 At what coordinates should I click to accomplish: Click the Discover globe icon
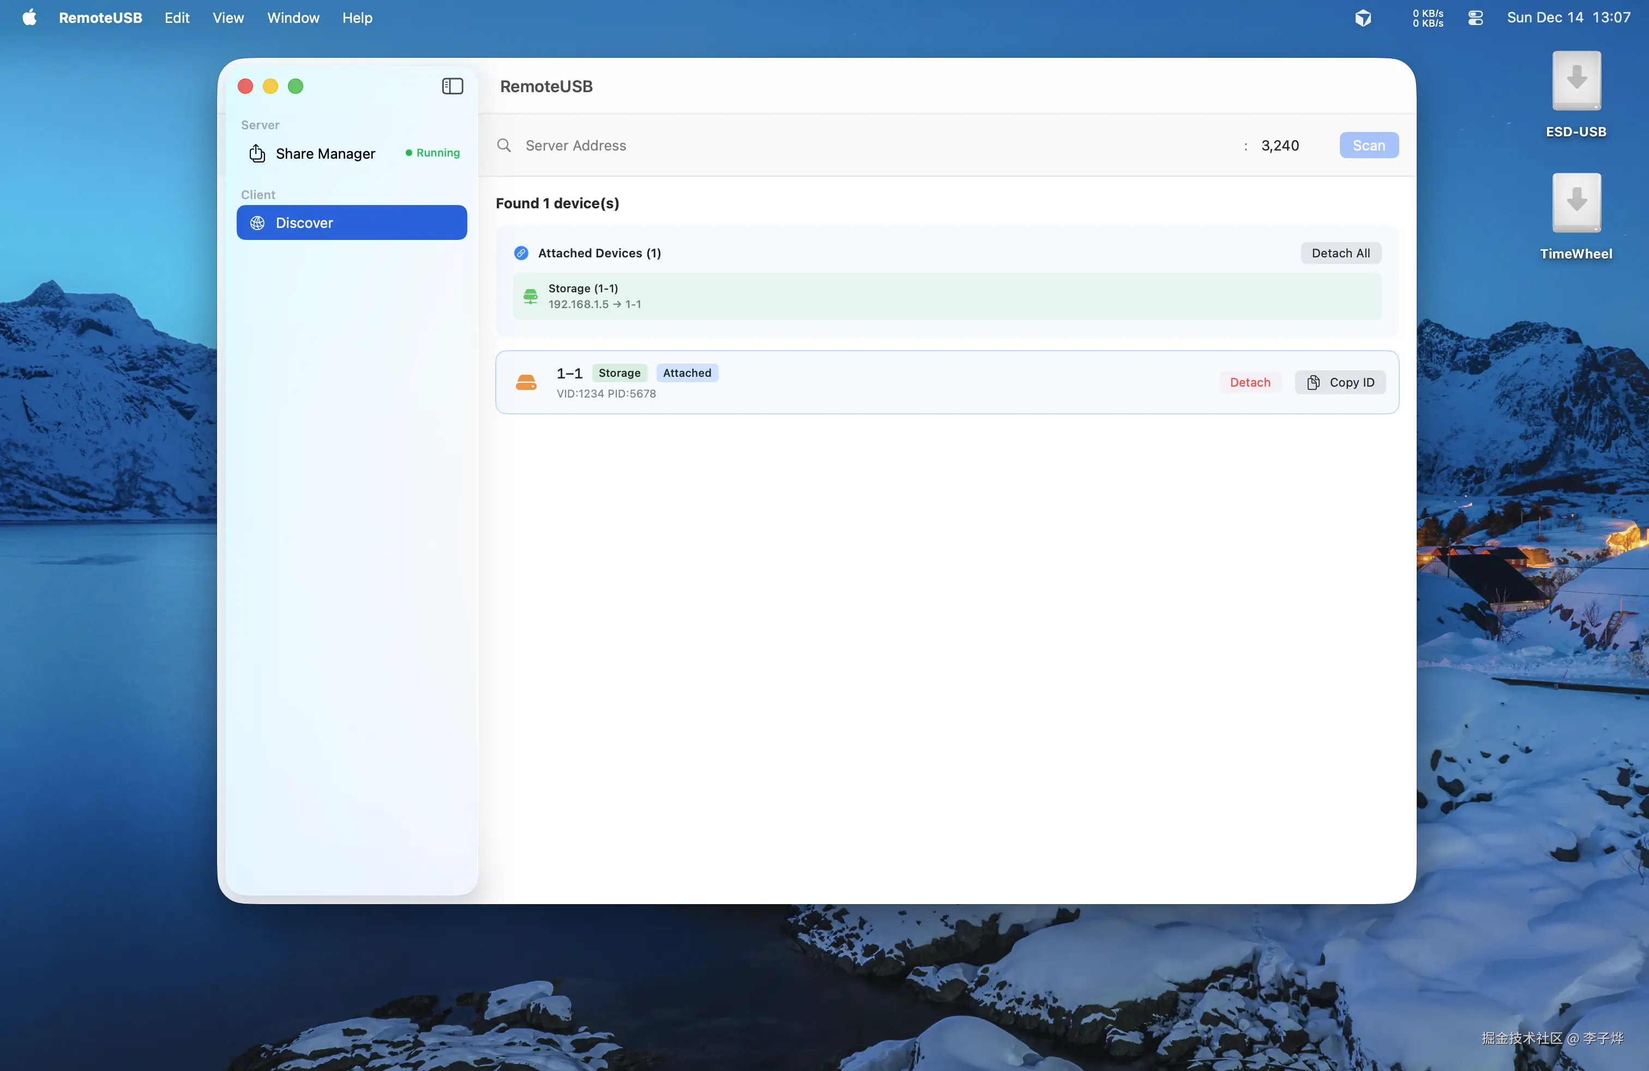[x=257, y=222]
